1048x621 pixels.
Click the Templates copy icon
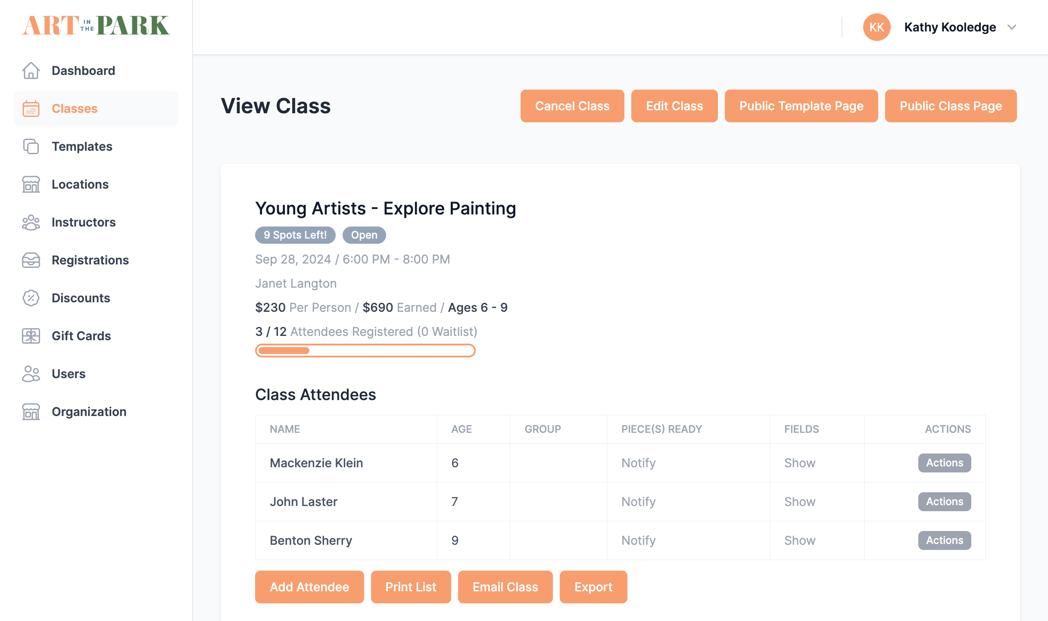[31, 146]
